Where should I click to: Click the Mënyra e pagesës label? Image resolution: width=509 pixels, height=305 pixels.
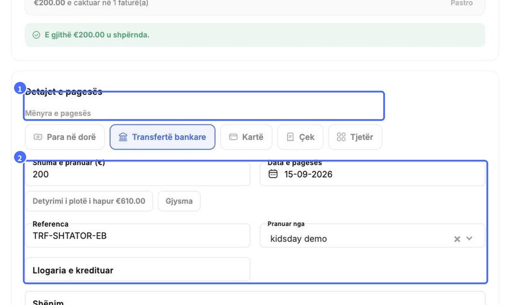(x=58, y=113)
